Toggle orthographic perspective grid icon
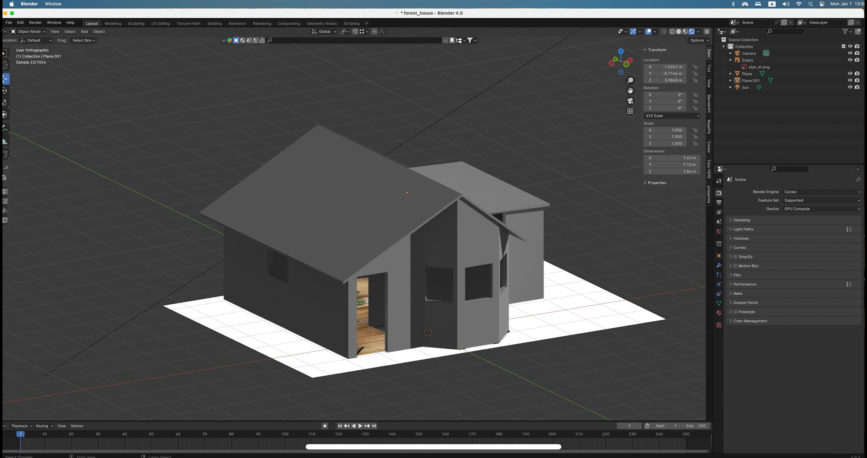This screenshot has height=458, width=867. tap(630, 111)
